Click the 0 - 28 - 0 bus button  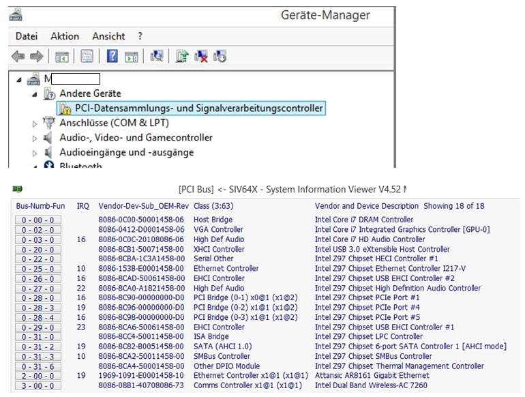coord(37,298)
